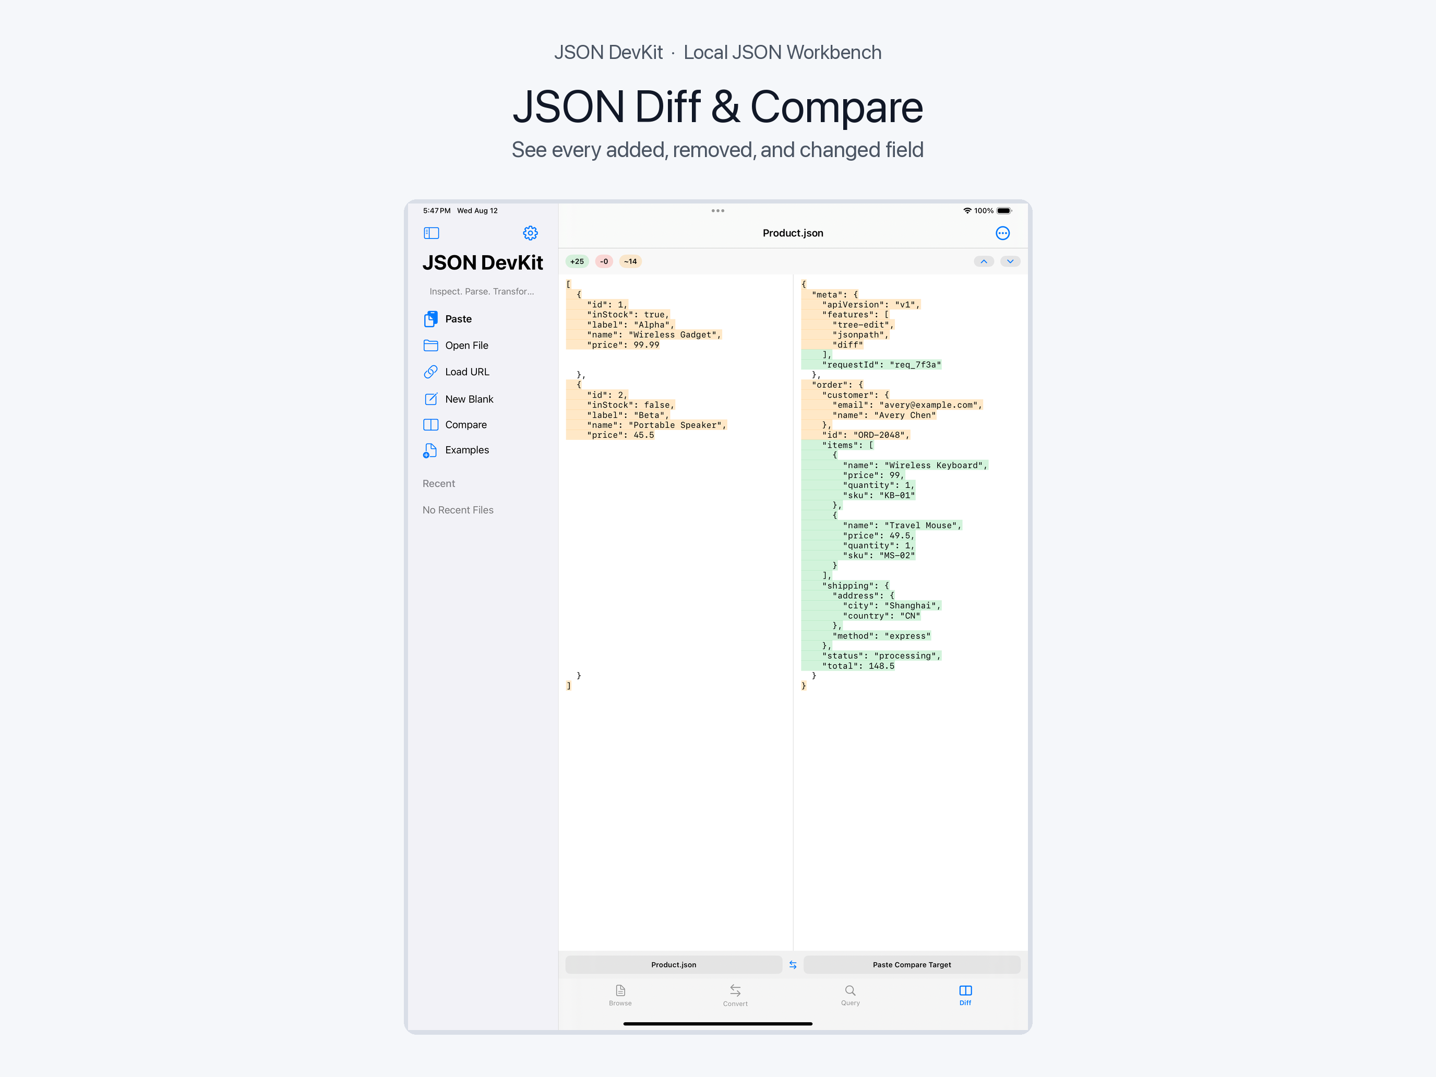Click the "label": "Alpha" line
This screenshot has height=1077, width=1436.
(x=630, y=325)
